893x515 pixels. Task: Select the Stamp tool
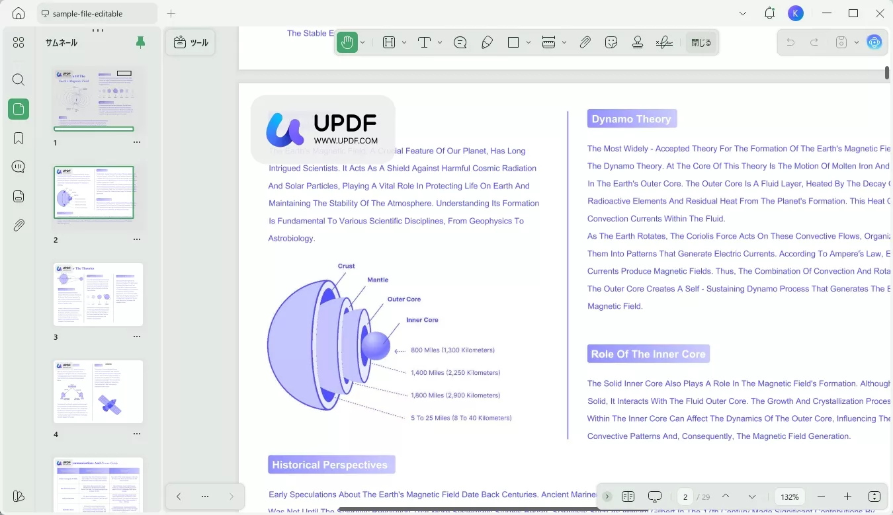pos(637,42)
